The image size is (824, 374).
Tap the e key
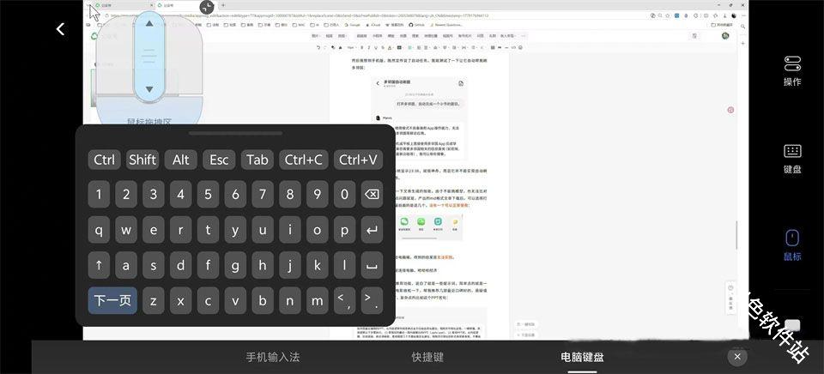tap(153, 230)
